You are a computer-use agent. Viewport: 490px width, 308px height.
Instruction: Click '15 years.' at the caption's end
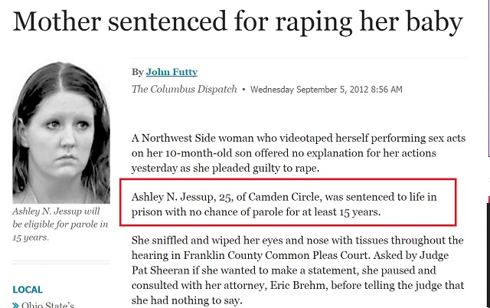tap(31, 238)
